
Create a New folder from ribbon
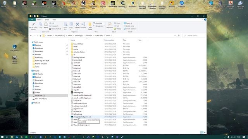coord(90,26)
